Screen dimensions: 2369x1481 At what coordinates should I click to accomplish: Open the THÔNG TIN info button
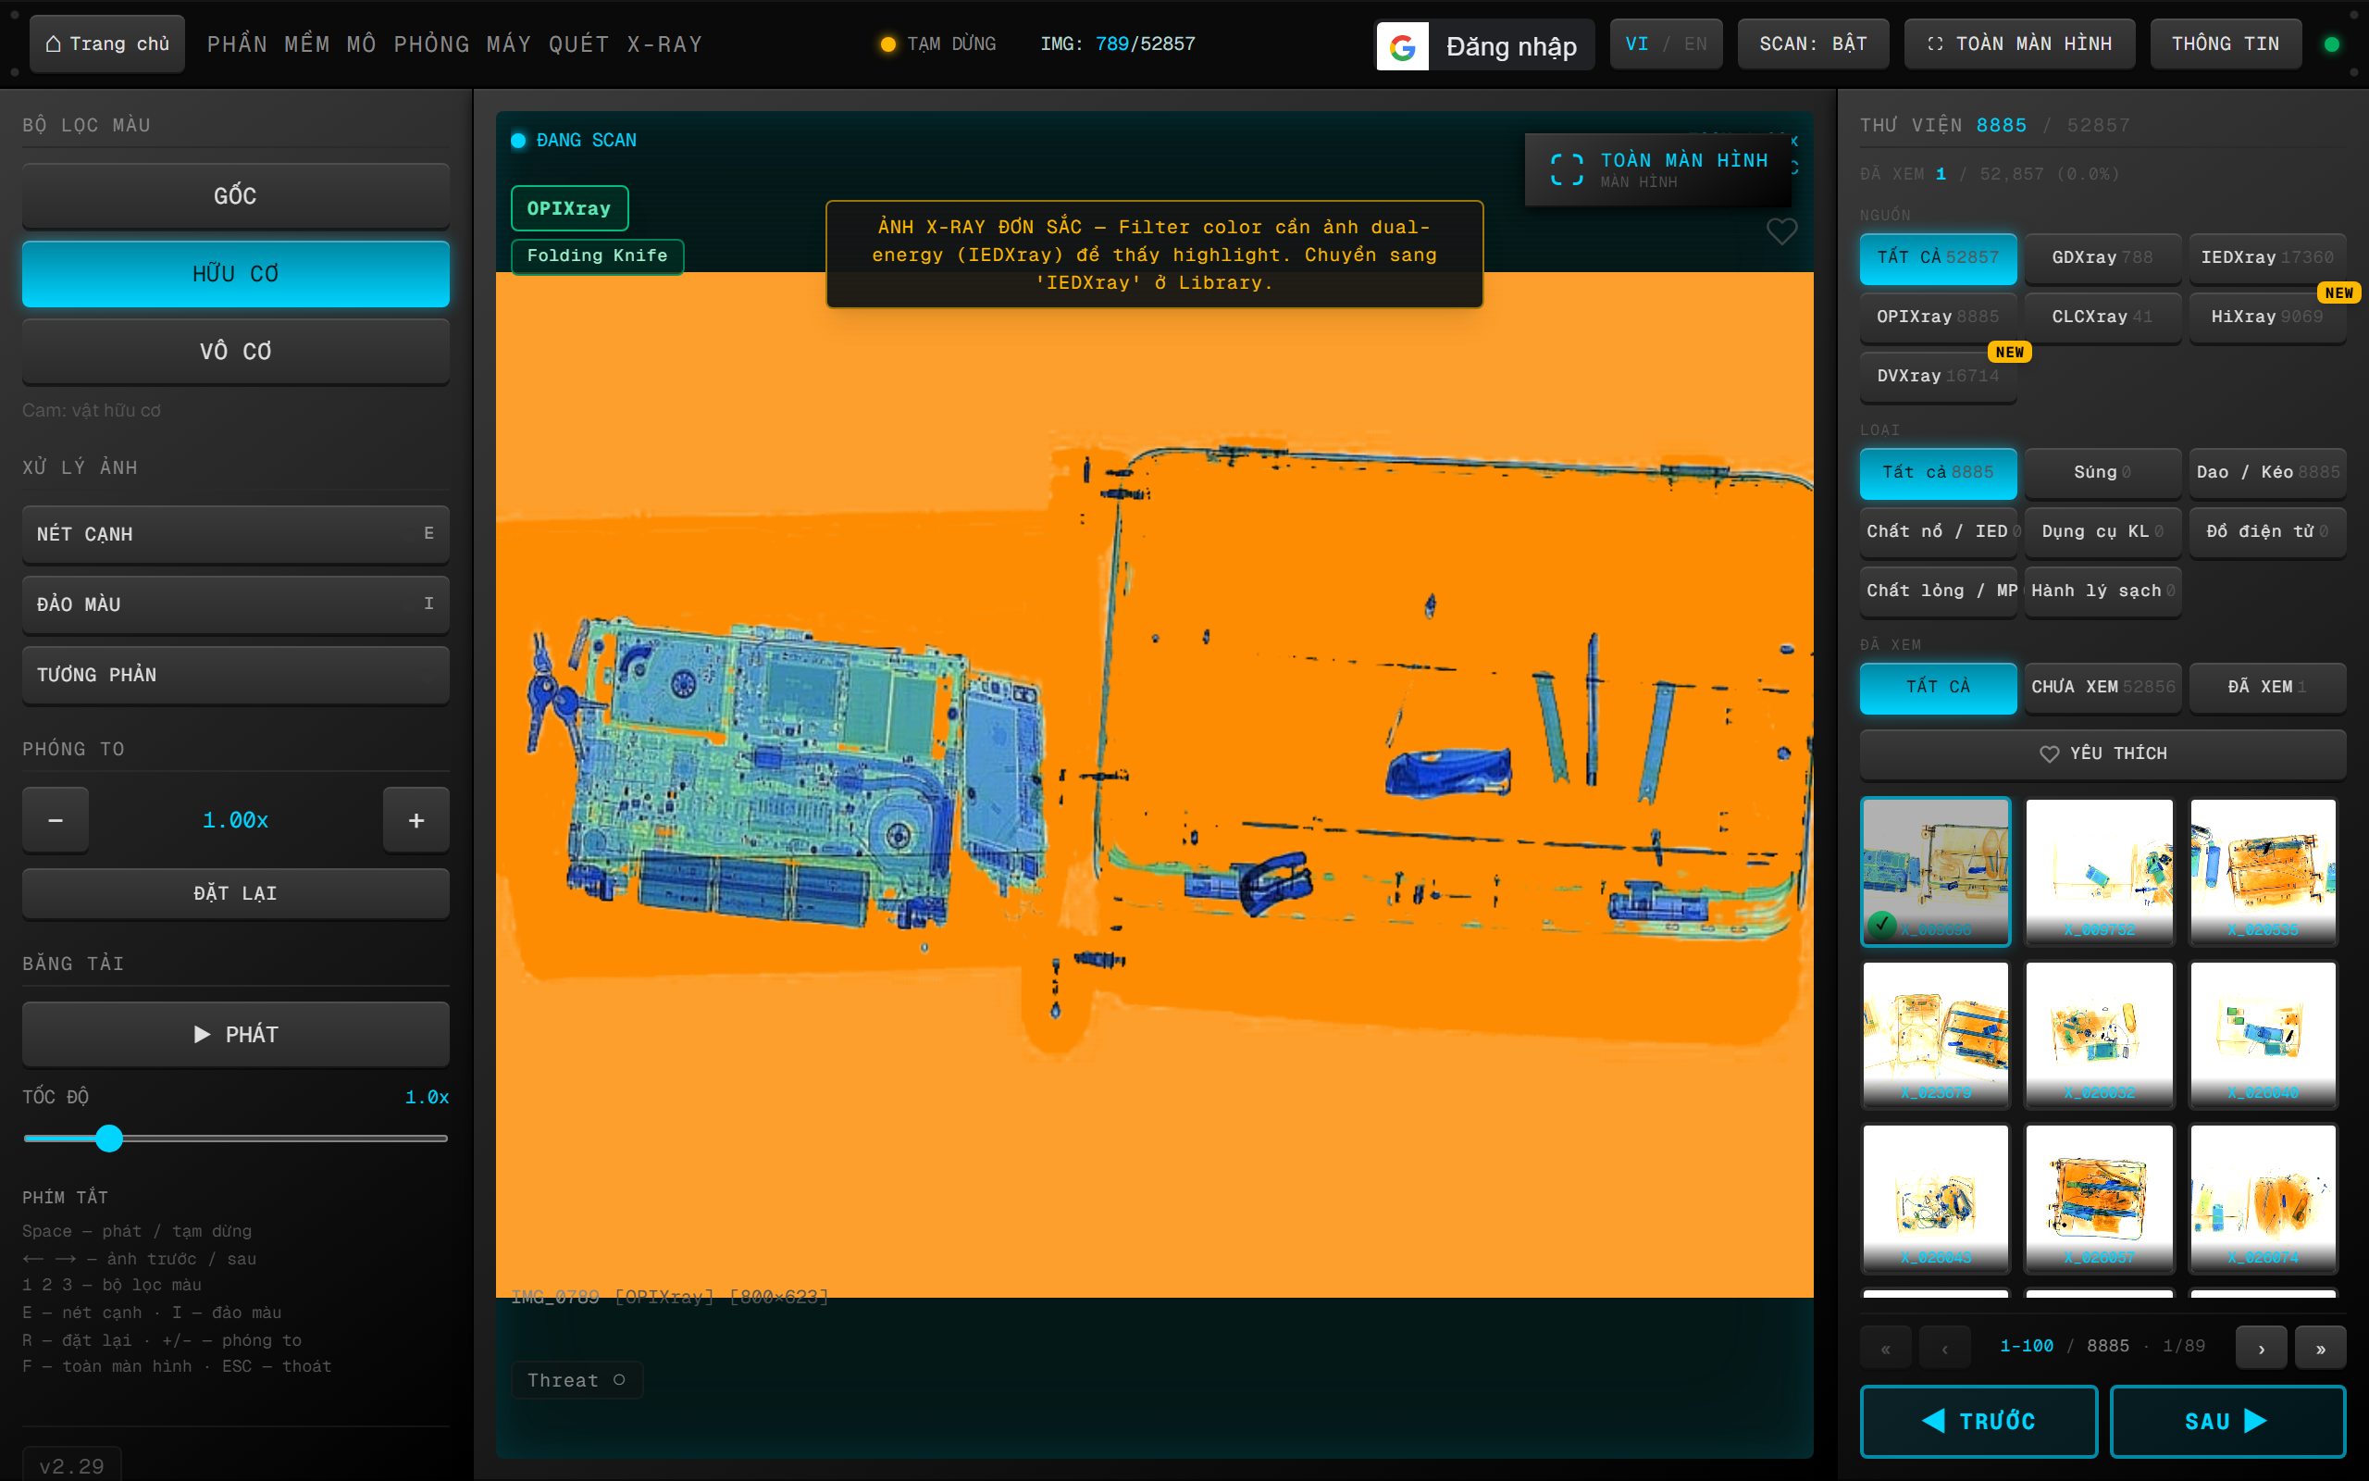(2225, 44)
